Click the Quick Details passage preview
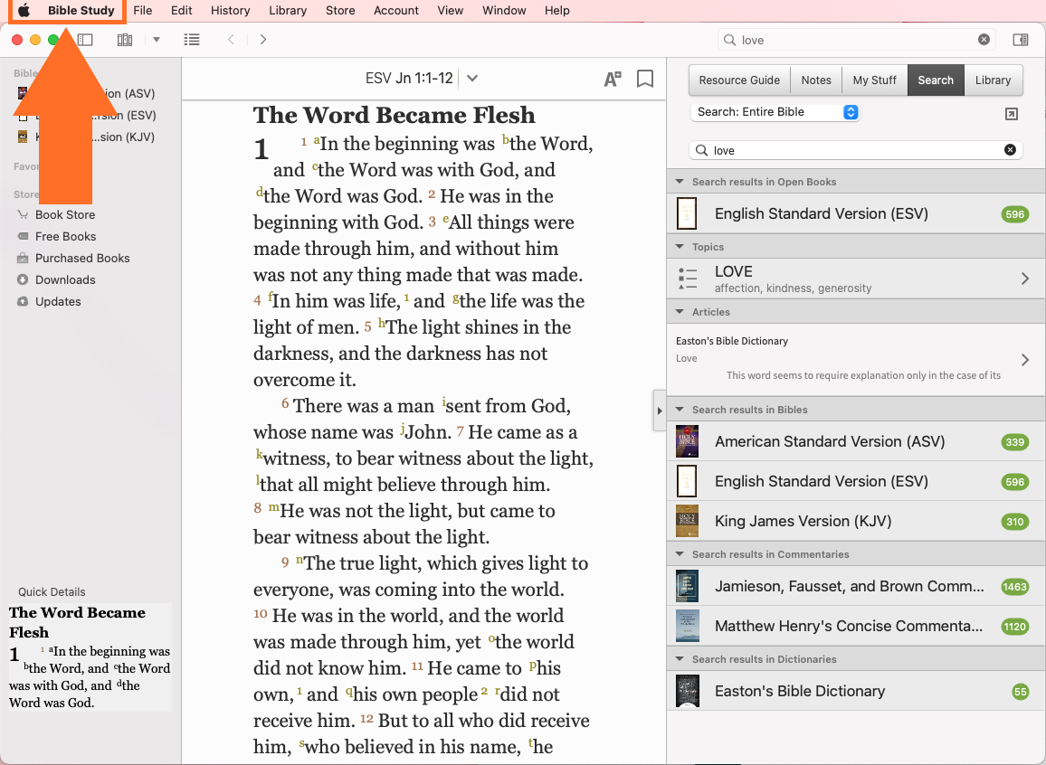The width and height of the screenshot is (1046, 765). coord(90,657)
